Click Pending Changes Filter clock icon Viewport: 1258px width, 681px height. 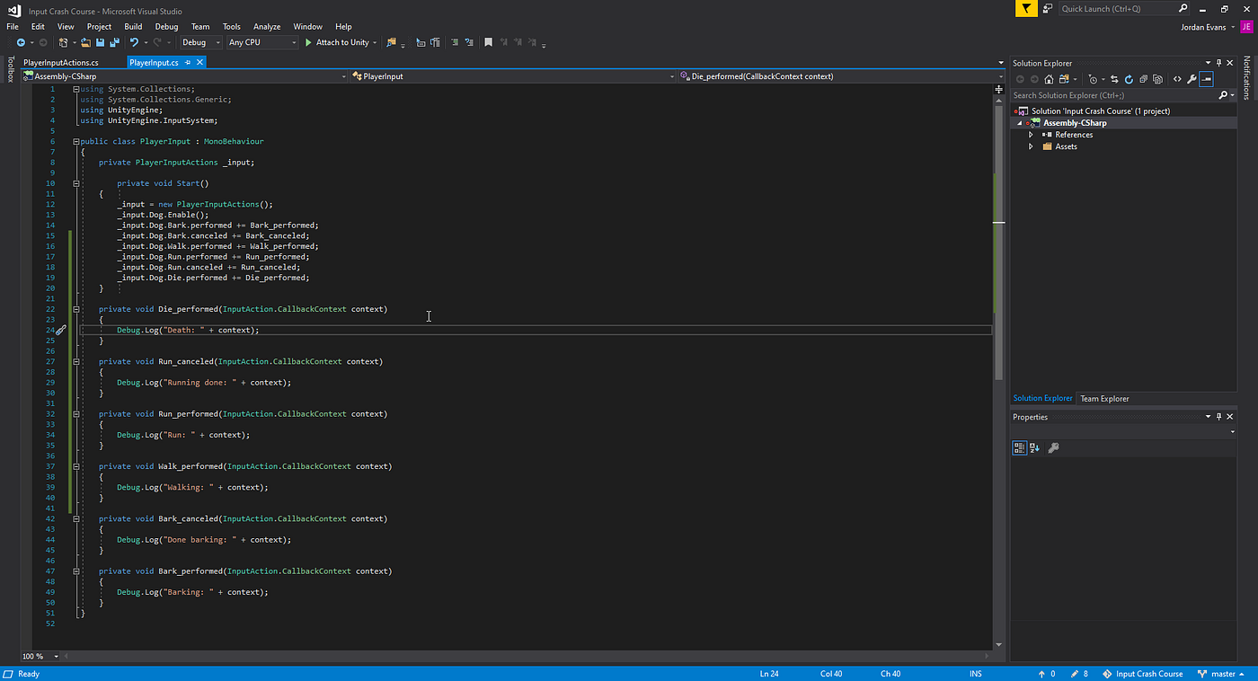click(1094, 79)
